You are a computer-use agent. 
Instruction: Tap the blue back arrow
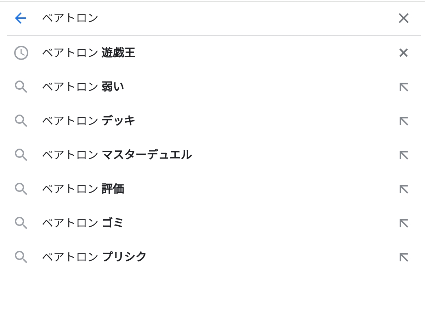(x=21, y=18)
